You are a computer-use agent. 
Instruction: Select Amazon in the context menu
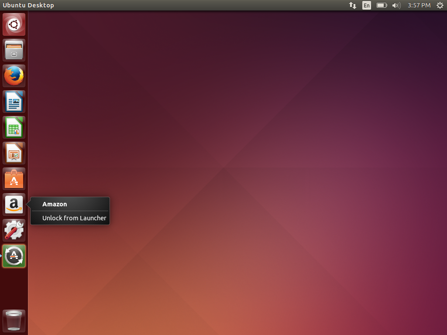(54, 204)
